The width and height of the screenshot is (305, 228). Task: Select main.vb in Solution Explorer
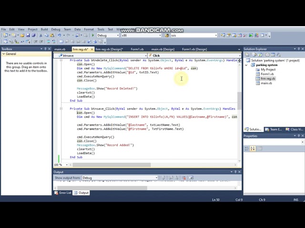point(266,83)
